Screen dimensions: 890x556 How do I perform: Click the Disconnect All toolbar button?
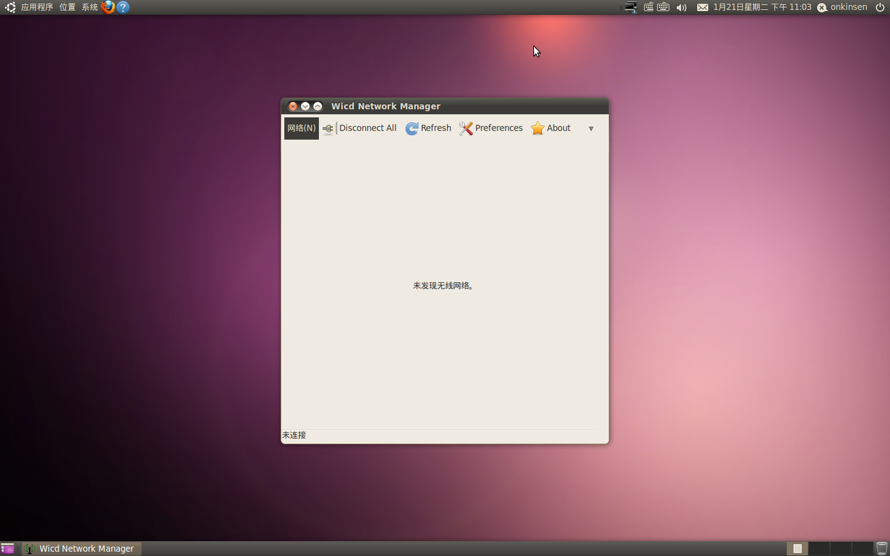(360, 128)
